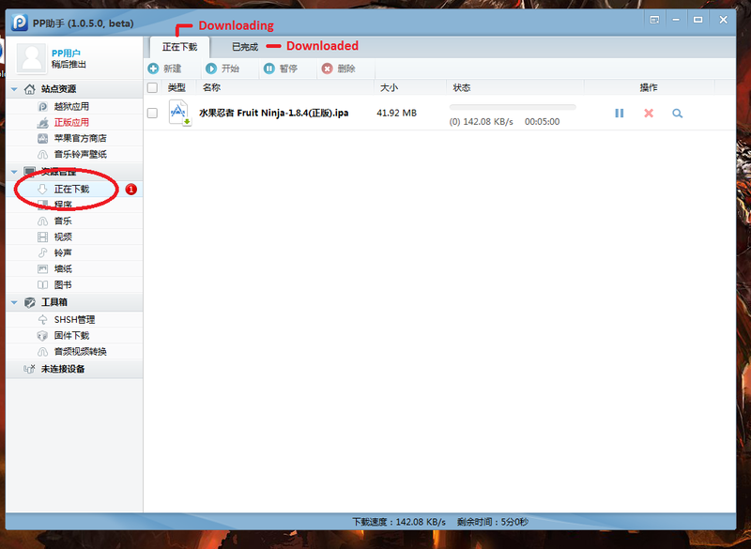Click the picture icon beside 墙纸
The height and width of the screenshot is (549, 751).
(x=42, y=269)
